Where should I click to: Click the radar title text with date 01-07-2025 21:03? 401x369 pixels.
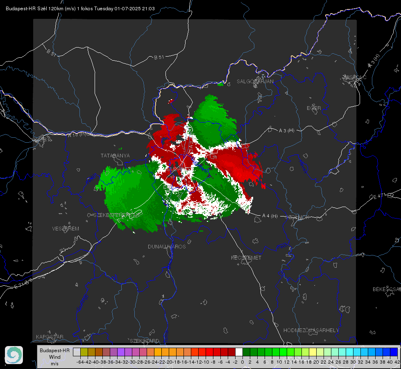pos(80,9)
